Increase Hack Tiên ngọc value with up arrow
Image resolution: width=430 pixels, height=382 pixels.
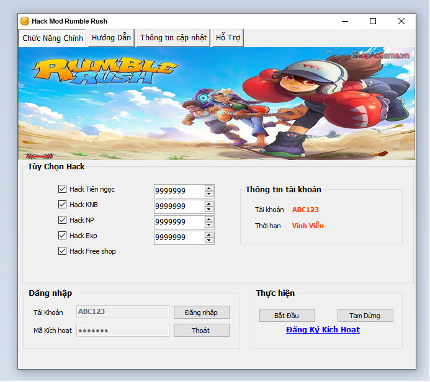[209, 189]
